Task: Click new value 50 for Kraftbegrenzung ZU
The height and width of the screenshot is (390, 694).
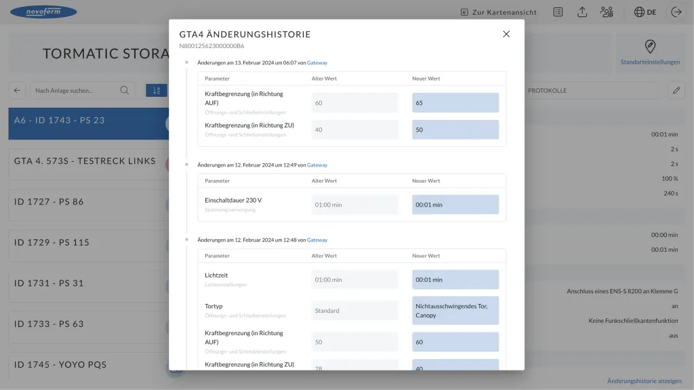Action: [x=455, y=129]
